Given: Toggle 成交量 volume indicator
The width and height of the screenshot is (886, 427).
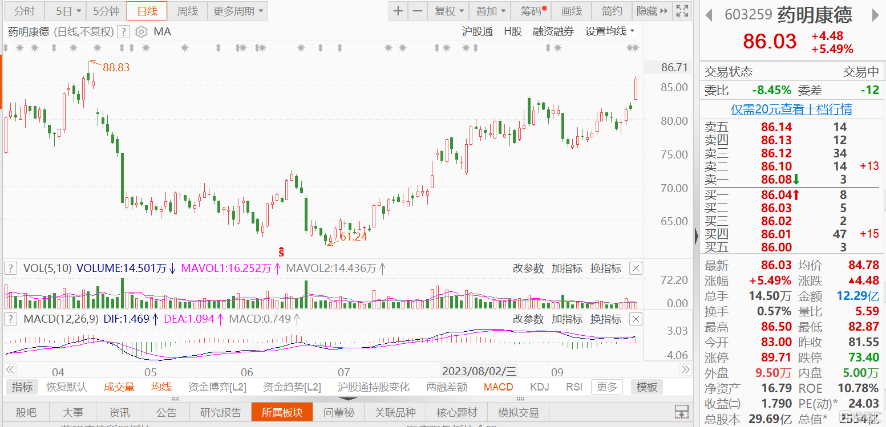Looking at the screenshot, I should [x=119, y=387].
